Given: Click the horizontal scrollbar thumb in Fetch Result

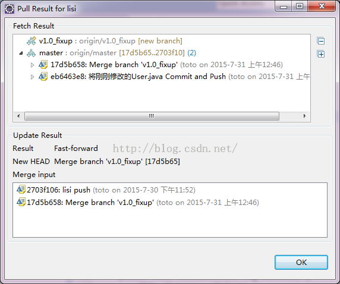Looking at the screenshot, I should pyautogui.click(x=152, y=116).
